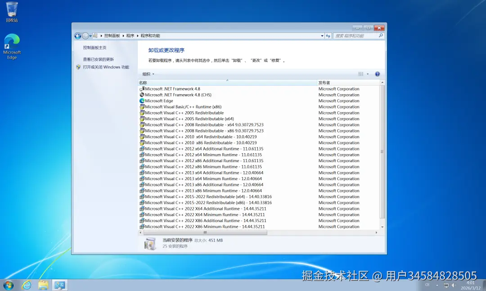The image size is (486, 291).
Task: Select the Microsoft Edge program list icon
Action: 142,101
